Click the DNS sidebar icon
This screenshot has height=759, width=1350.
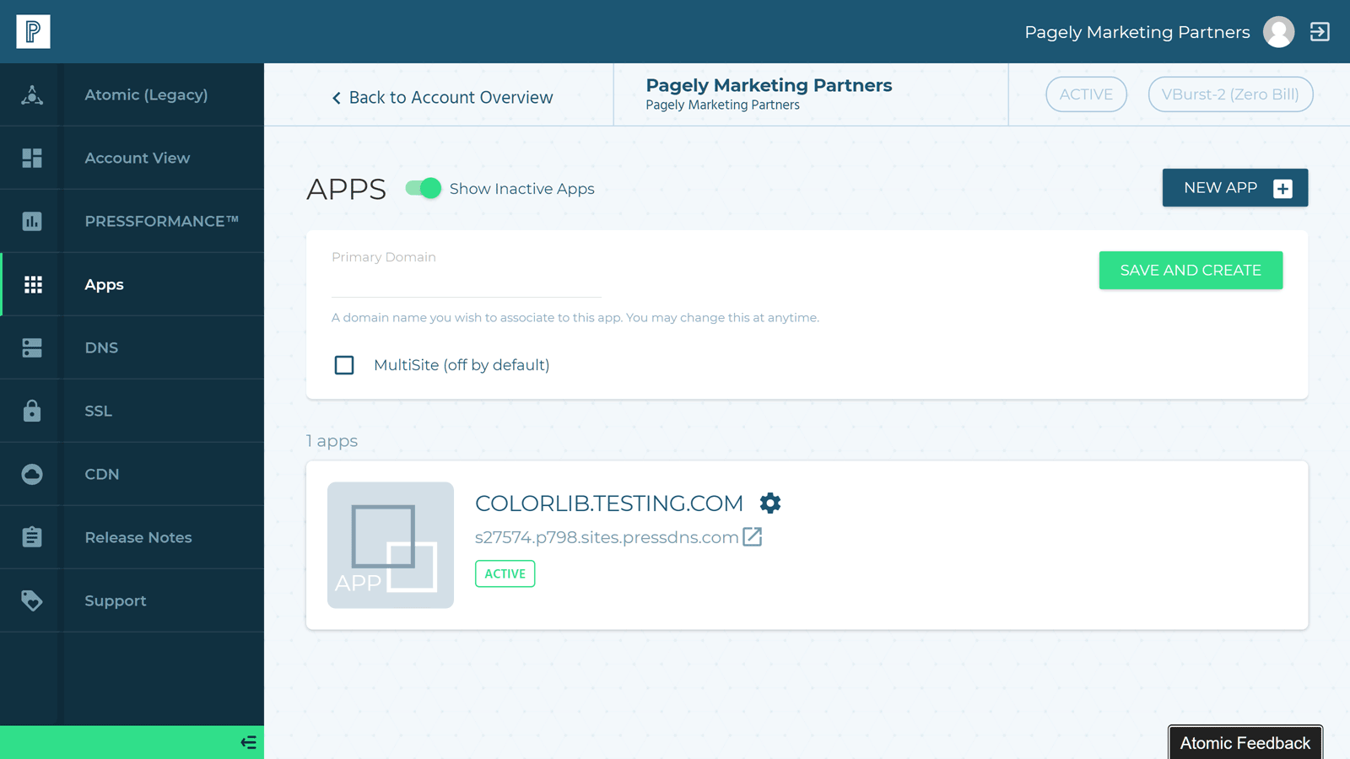[x=31, y=347]
